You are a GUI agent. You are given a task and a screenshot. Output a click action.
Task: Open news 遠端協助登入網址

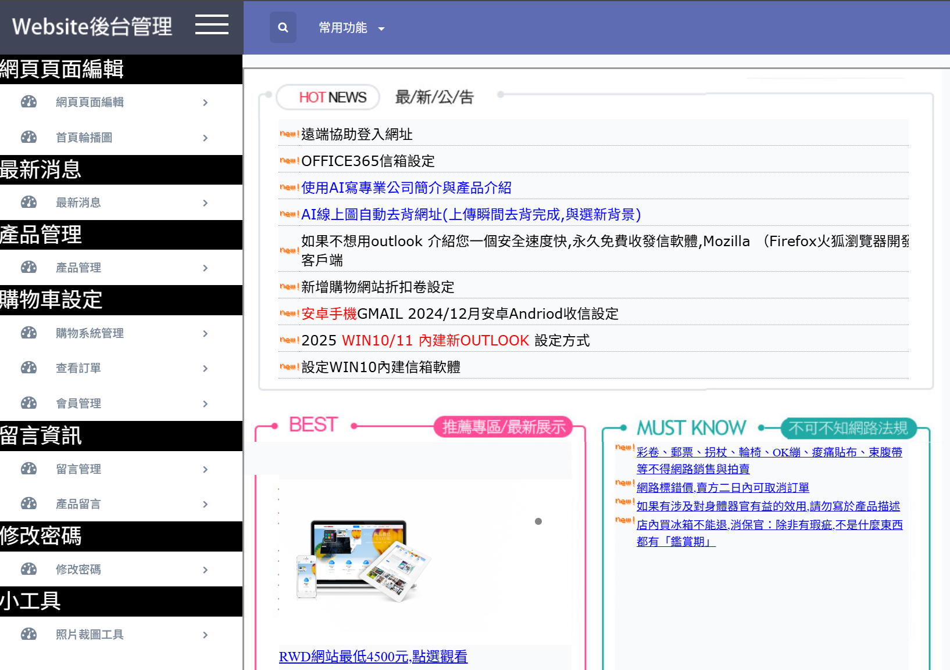pos(356,134)
